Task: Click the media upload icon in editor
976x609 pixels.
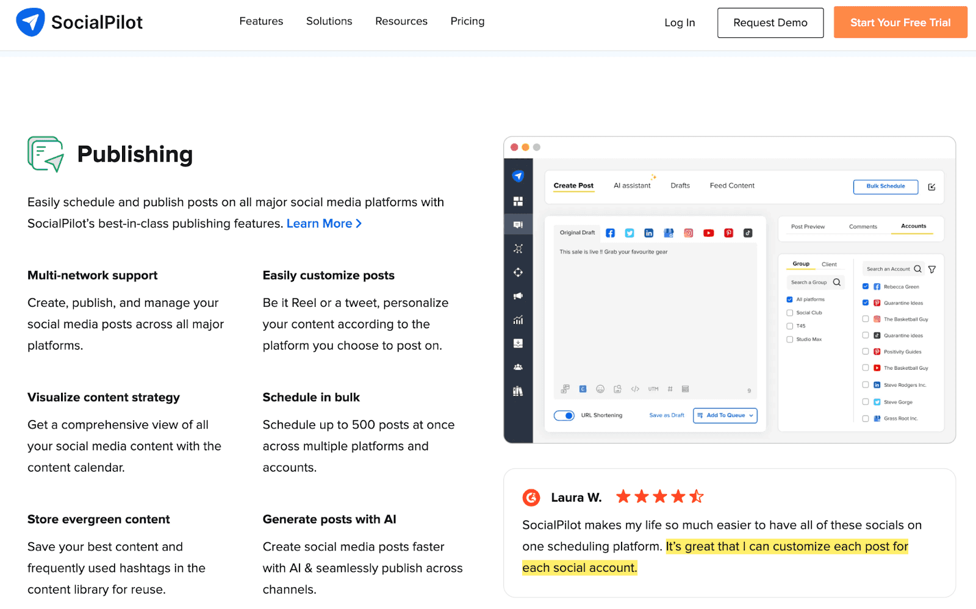Action: [565, 389]
